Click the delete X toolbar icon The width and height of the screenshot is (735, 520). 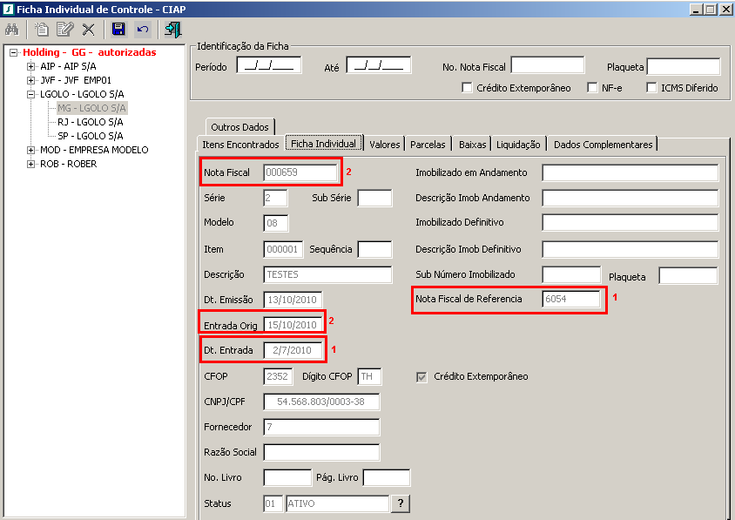[x=88, y=30]
